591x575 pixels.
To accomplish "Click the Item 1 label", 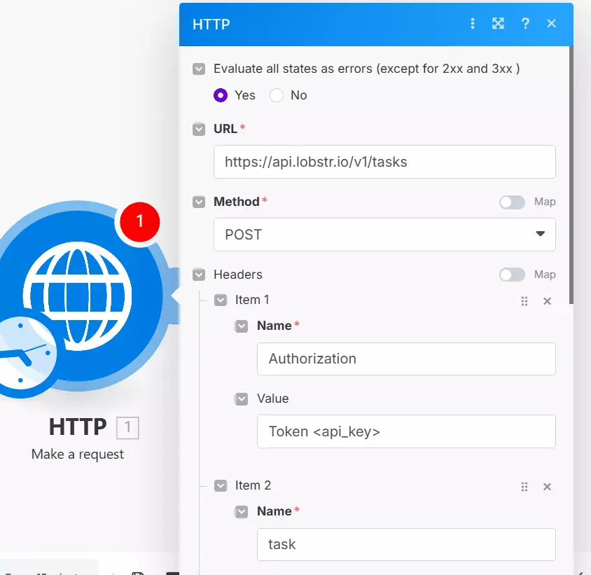I will [x=252, y=300].
